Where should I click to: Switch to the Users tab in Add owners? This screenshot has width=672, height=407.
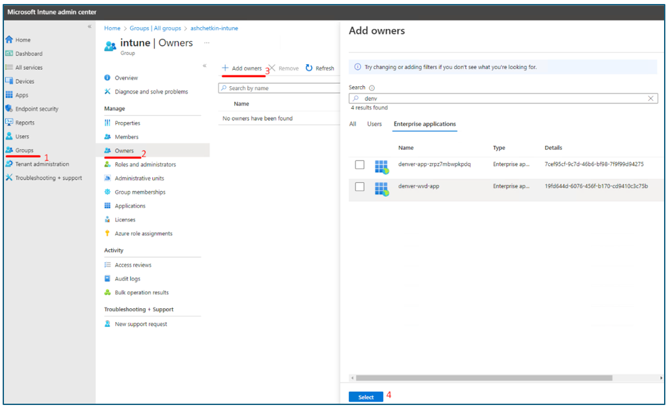[x=374, y=124]
